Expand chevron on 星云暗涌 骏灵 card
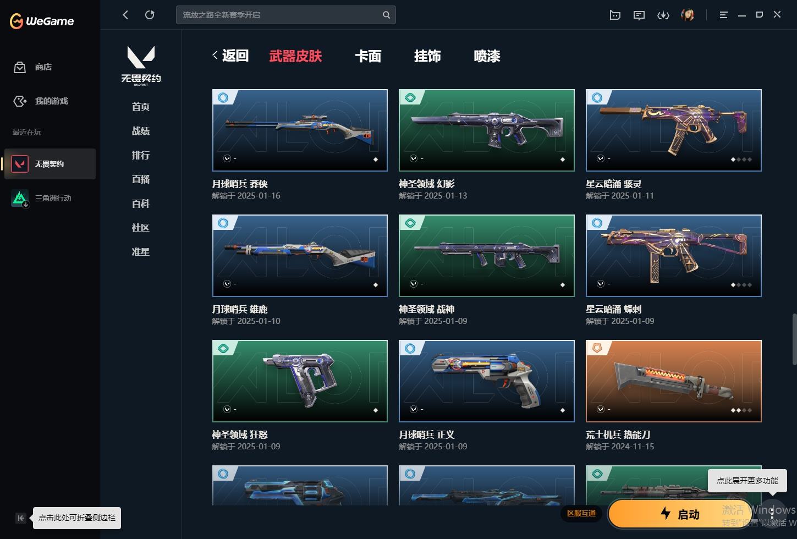797x539 pixels. 601,158
